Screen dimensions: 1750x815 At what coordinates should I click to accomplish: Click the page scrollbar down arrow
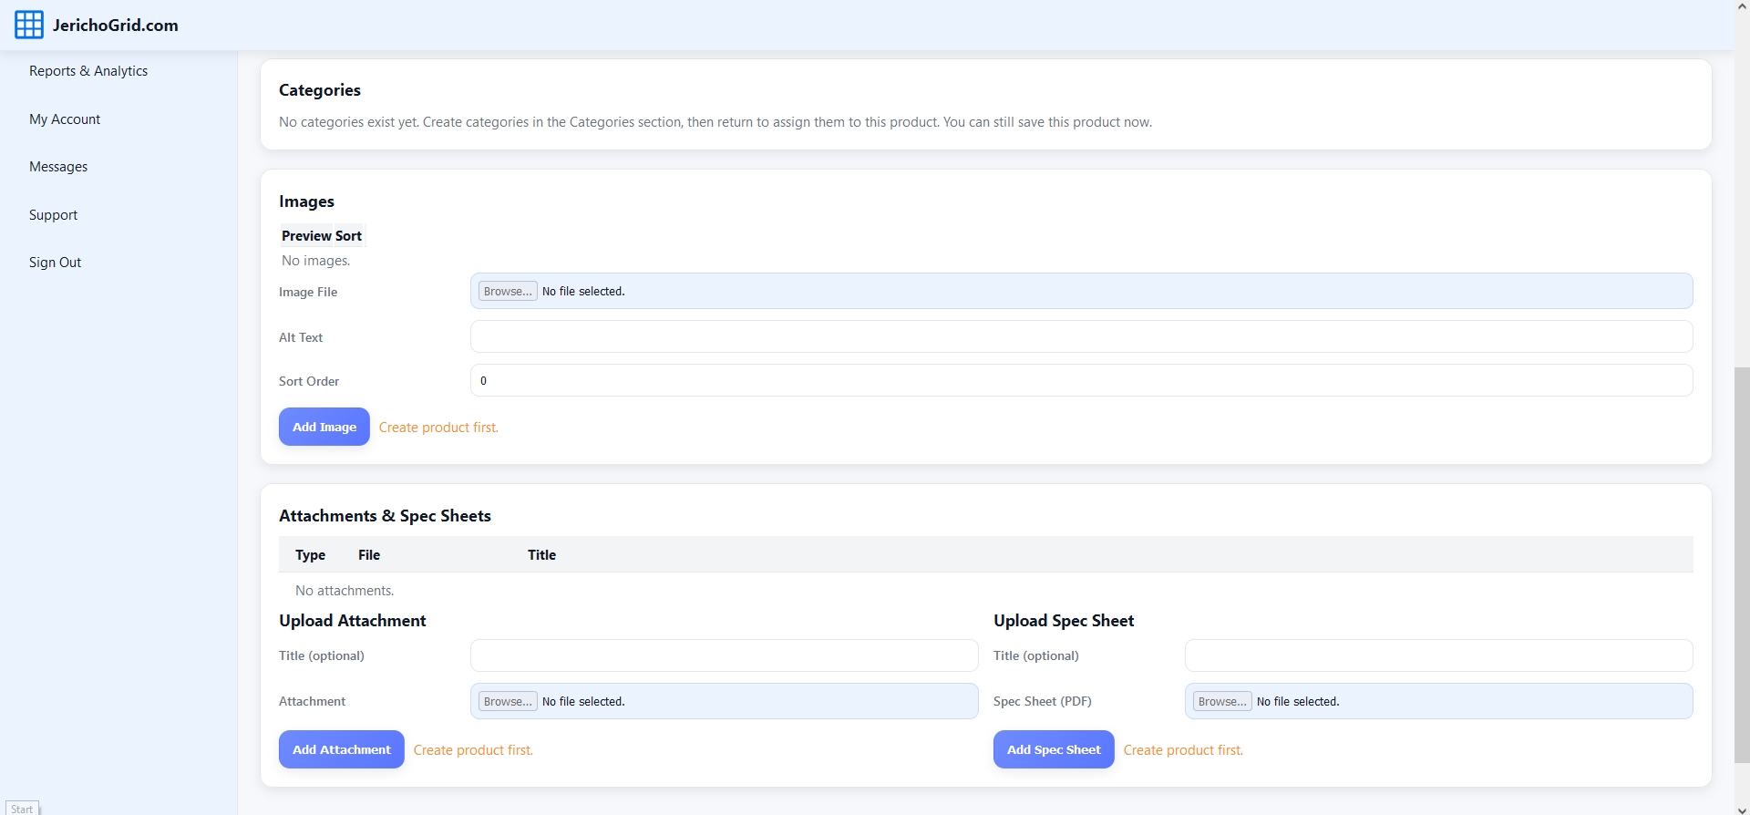click(1742, 809)
